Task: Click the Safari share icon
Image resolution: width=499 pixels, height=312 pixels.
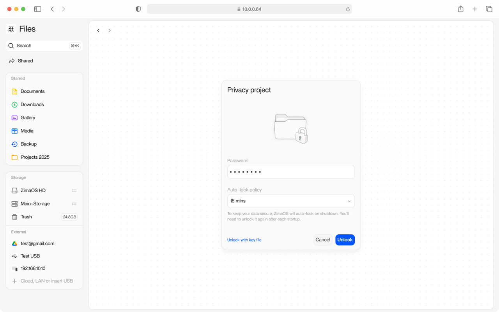Action: click(461, 9)
